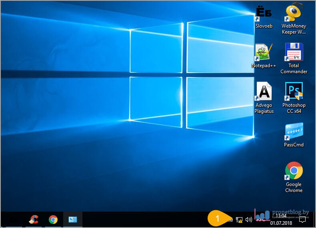Open the clock showing 13:04
Viewport: 316px width, 228px height.
[281, 216]
